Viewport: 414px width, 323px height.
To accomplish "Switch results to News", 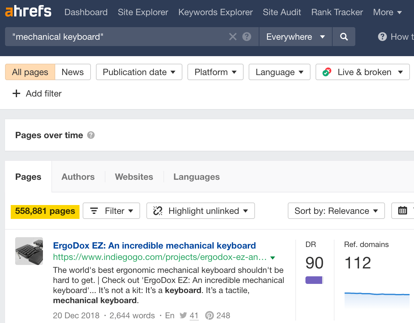I will [73, 72].
